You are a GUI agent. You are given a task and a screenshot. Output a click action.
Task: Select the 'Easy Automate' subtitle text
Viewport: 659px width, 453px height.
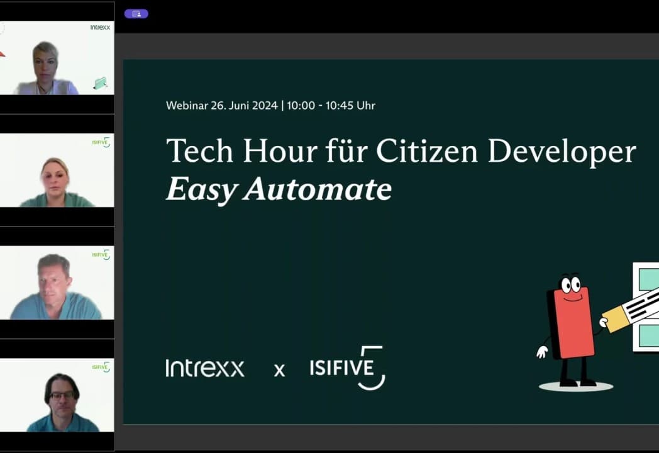tap(279, 189)
